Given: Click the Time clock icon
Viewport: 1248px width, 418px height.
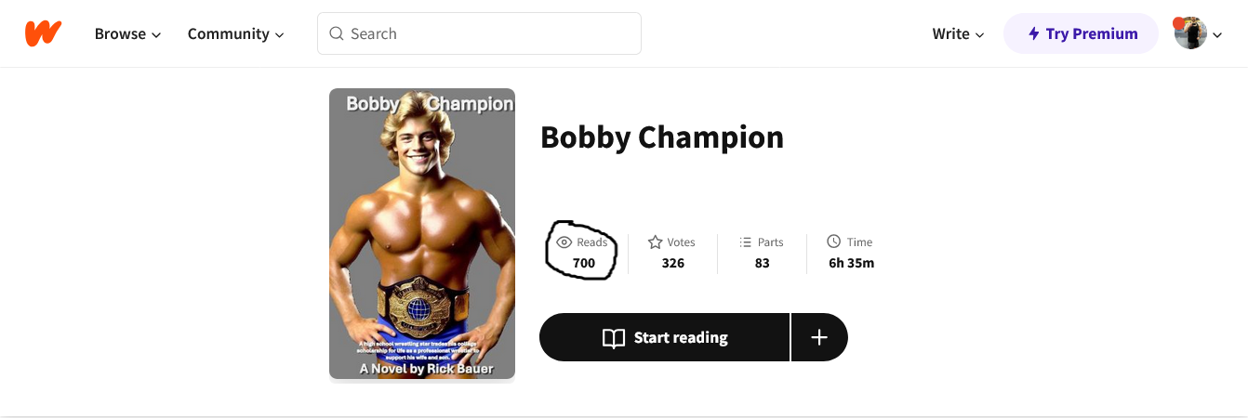Looking at the screenshot, I should pos(834,242).
